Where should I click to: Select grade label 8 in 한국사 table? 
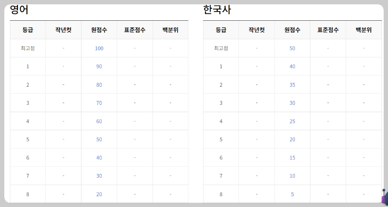[221, 194]
